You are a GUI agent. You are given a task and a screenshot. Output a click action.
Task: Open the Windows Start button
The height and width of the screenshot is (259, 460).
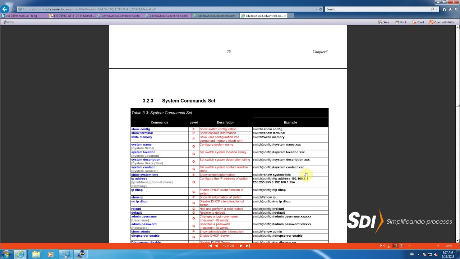pos(6,254)
